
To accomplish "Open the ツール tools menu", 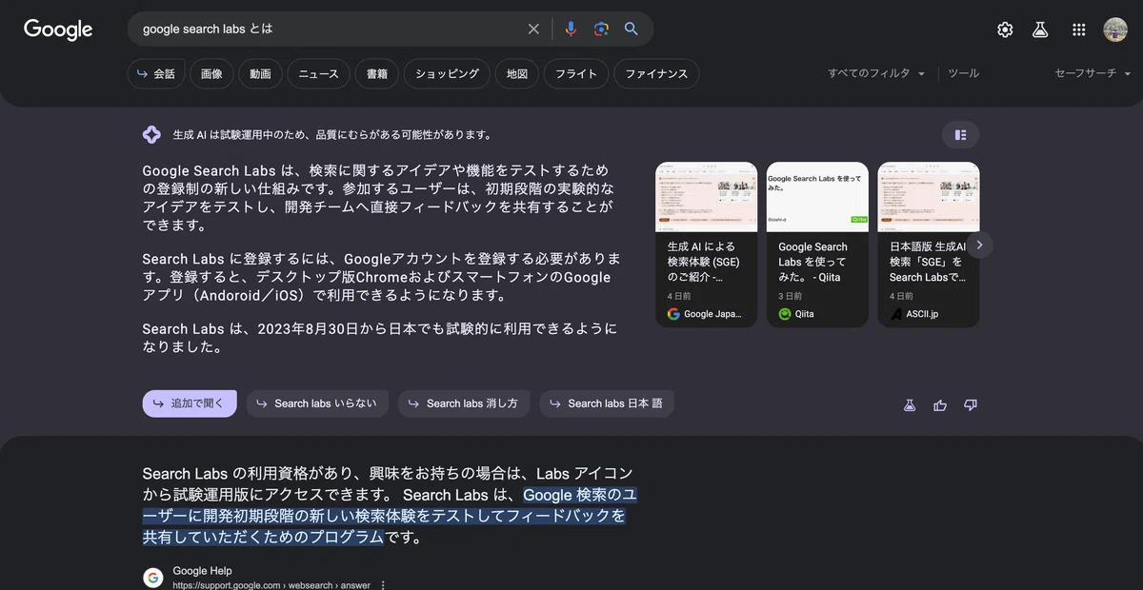I will pyautogui.click(x=963, y=73).
